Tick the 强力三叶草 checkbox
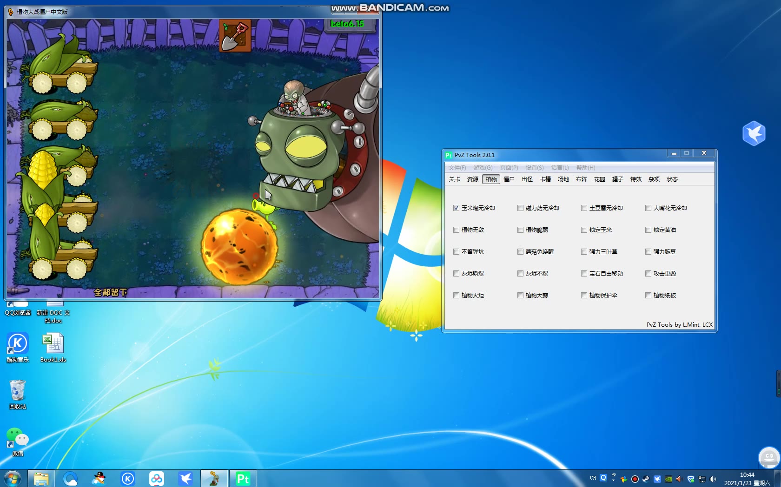 (x=584, y=251)
